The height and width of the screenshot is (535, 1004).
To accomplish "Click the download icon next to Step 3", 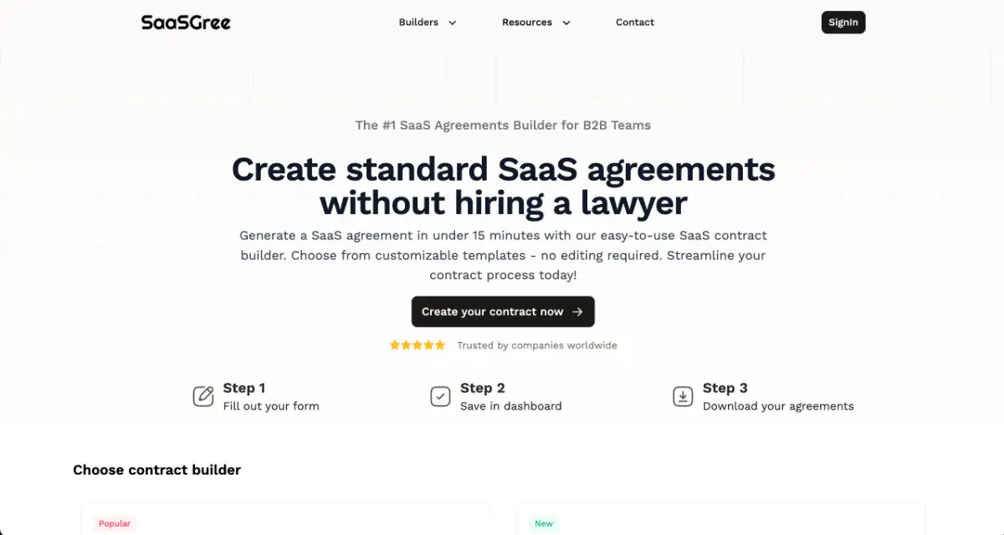I will 682,395.
